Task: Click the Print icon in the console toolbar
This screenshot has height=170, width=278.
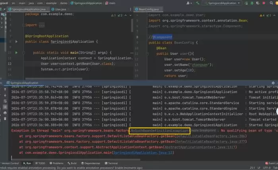Action: (x=5, y=113)
